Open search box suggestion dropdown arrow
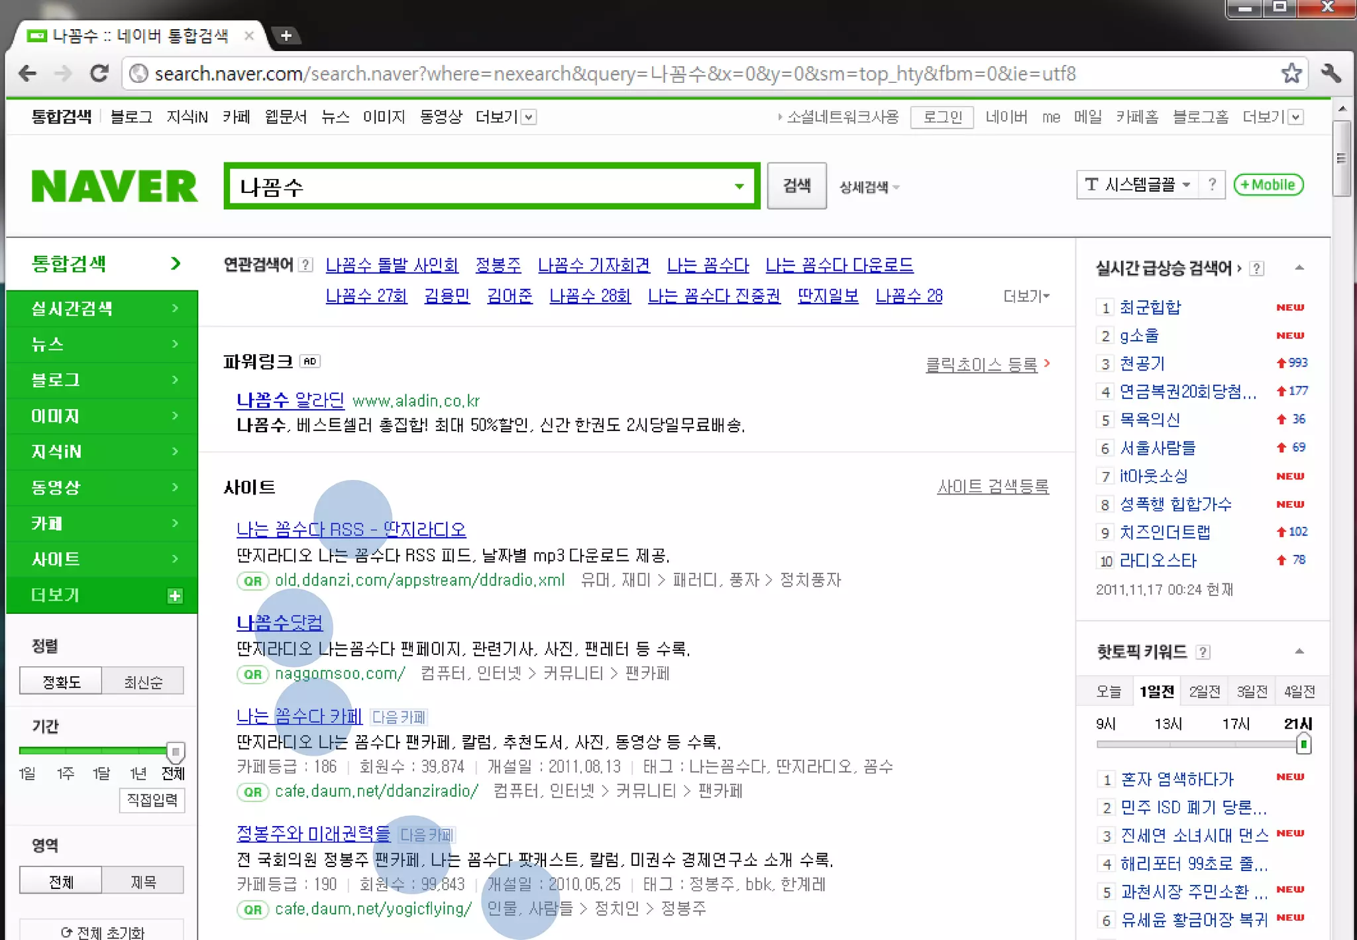1357x940 pixels. point(739,186)
